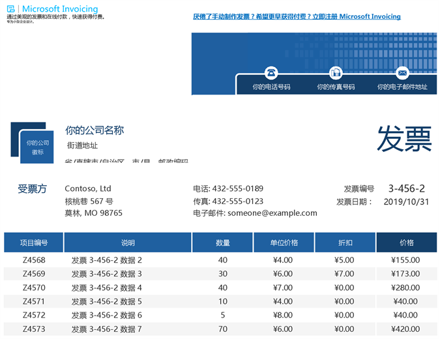Click the 受票方 heading
Viewport: 440px width, 339px height.
(x=33, y=189)
